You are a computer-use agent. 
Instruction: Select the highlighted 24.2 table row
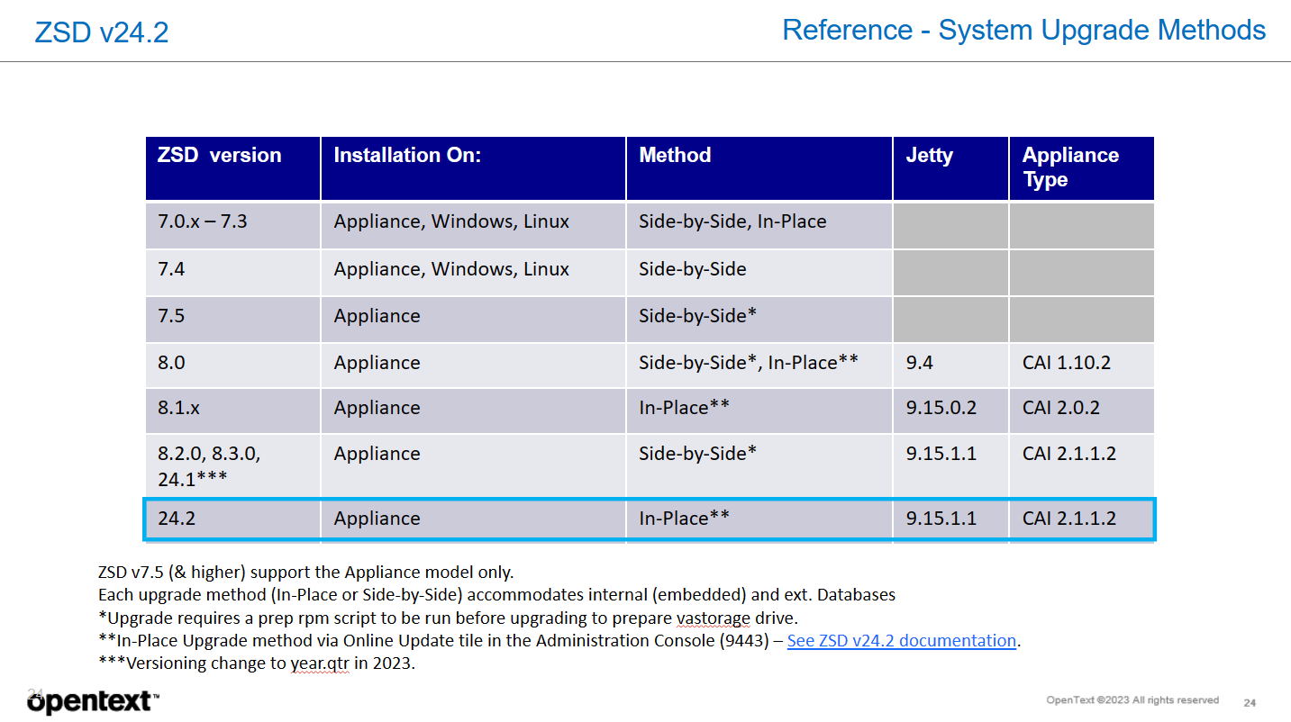click(649, 519)
